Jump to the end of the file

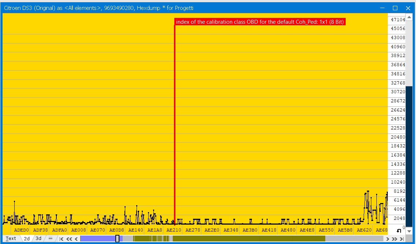402,239
